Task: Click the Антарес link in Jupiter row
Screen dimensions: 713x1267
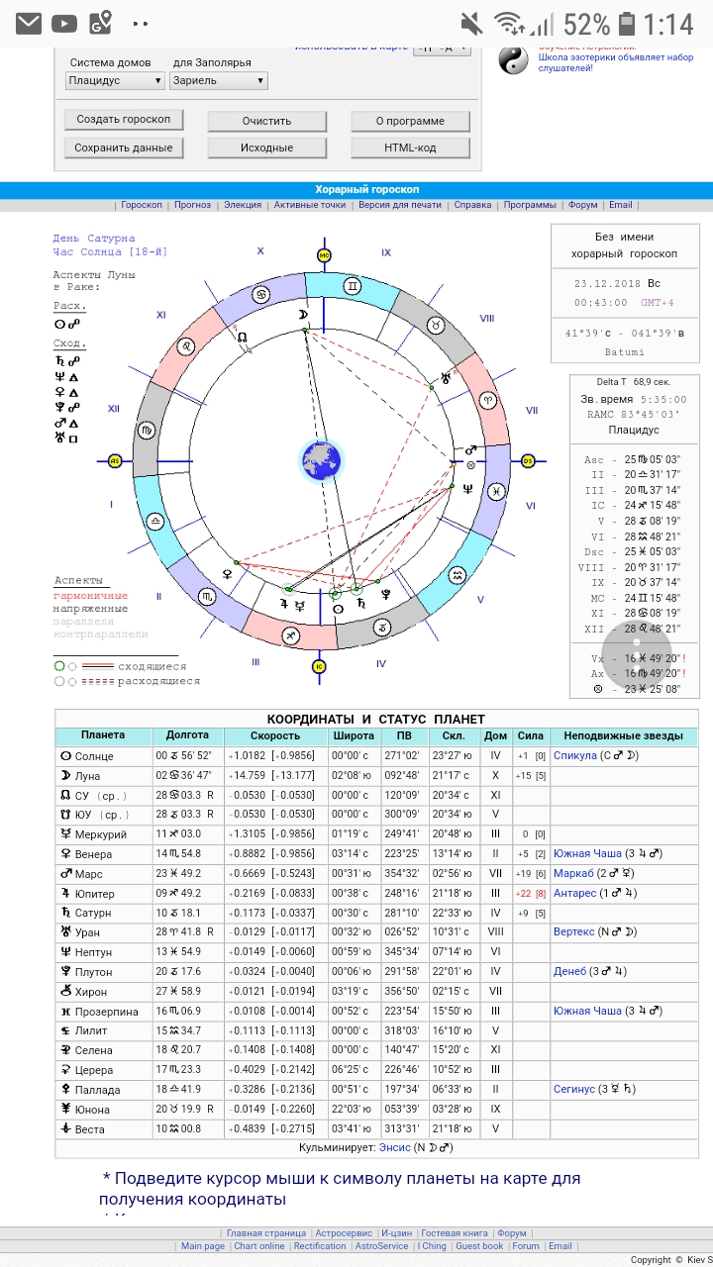Action: (x=574, y=893)
